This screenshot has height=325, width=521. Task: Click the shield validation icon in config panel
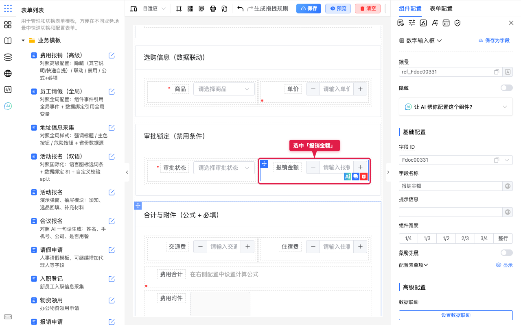pyautogui.click(x=458, y=23)
